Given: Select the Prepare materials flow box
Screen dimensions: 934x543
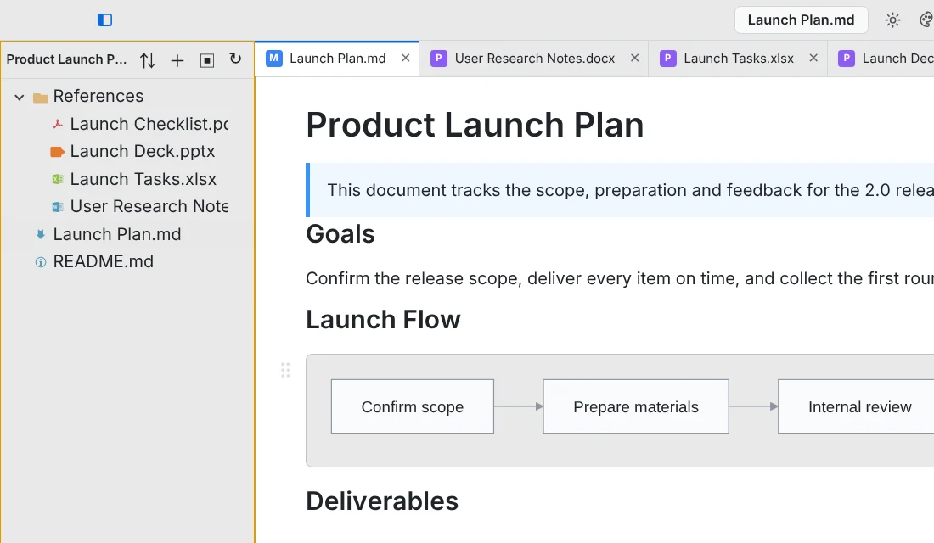Looking at the screenshot, I should pyautogui.click(x=636, y=406).
